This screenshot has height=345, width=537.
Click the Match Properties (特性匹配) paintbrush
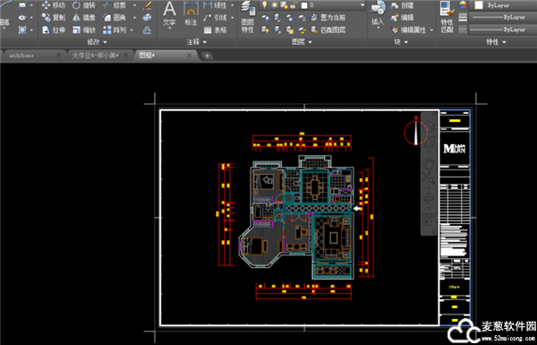pyautogui.click(x=447, y=16)
